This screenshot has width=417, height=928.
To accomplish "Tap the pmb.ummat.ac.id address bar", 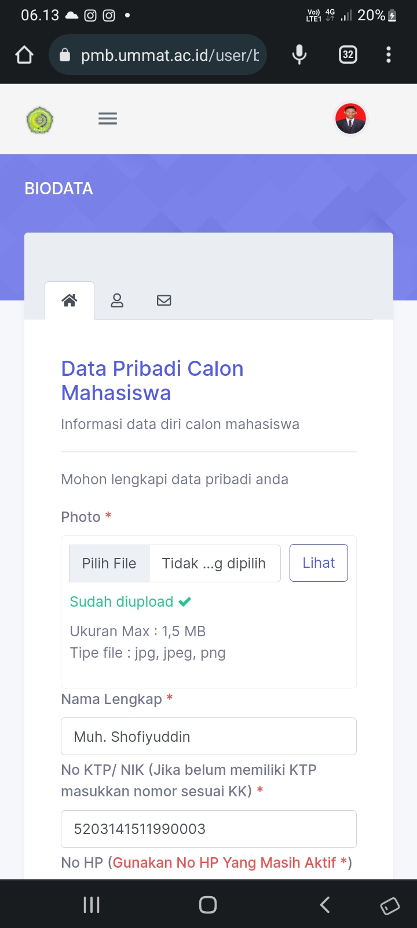I will [x=168, y=55].
